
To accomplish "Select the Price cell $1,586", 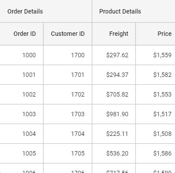I will tap(155, 153).
